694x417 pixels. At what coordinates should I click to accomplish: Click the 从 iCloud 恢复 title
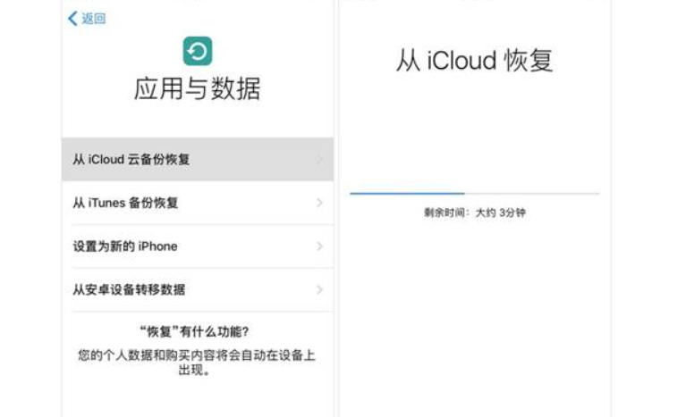[x=475, y=60]
